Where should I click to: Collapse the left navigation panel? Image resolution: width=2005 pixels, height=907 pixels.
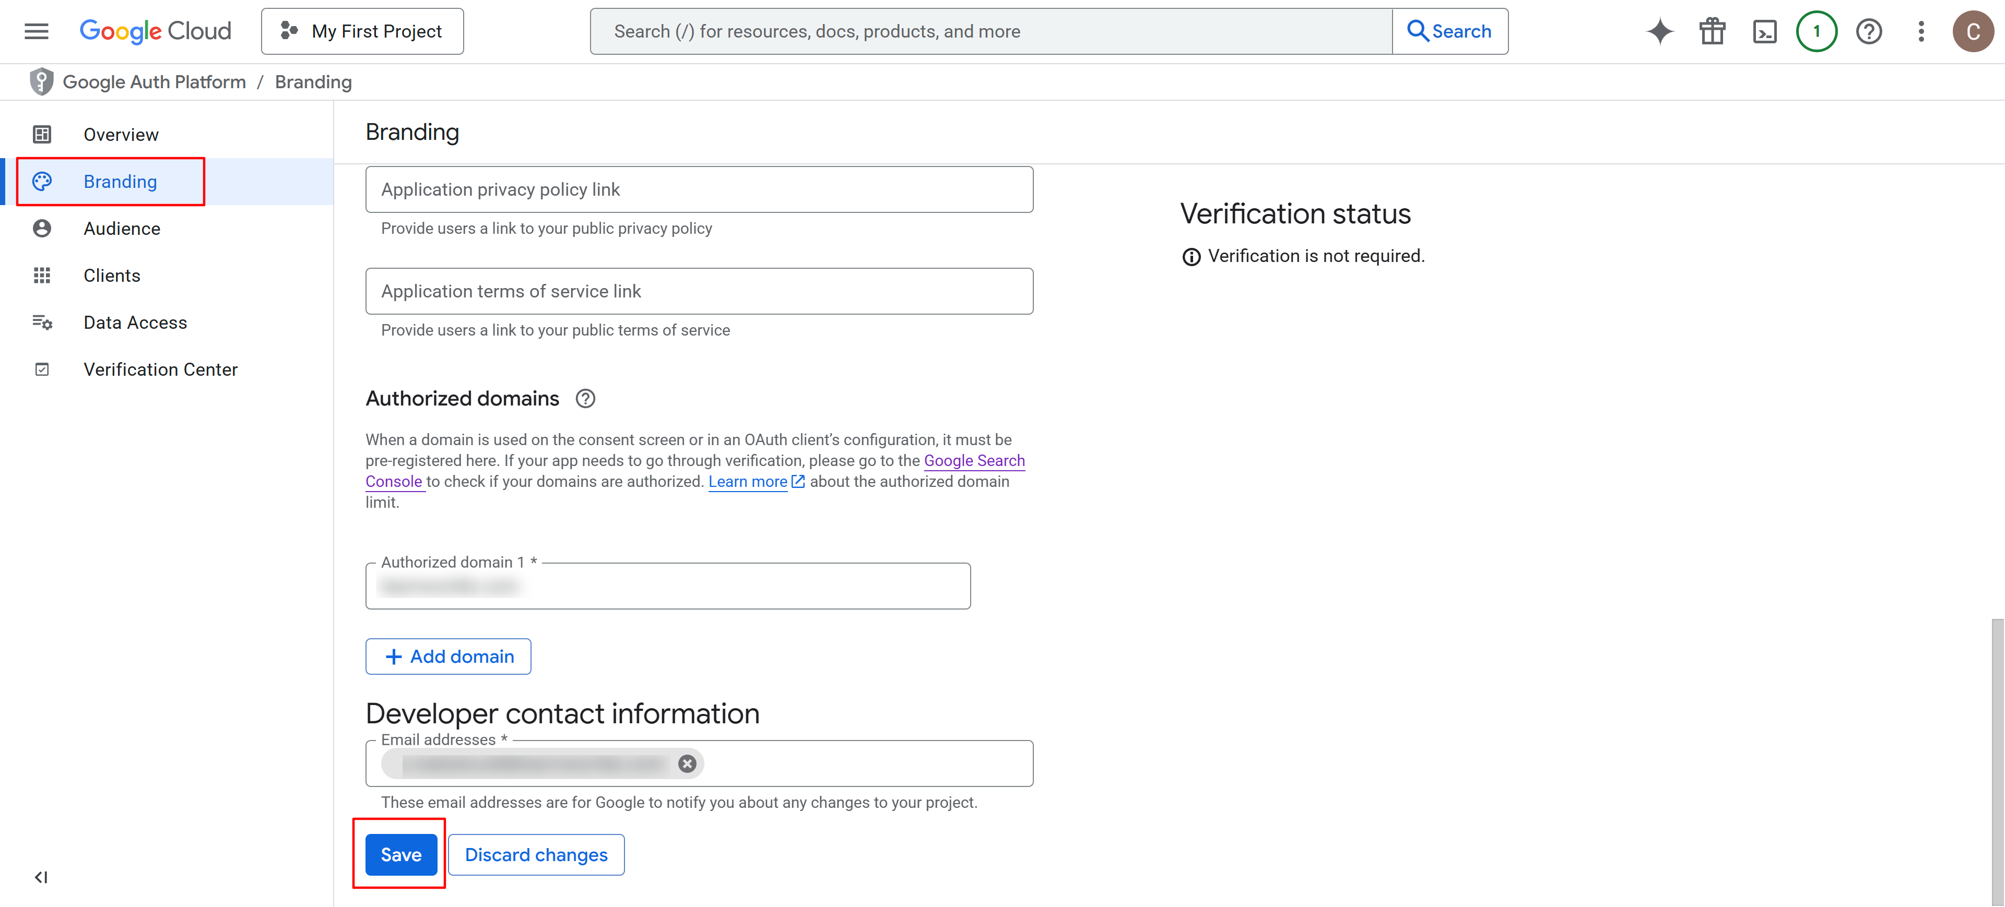(x=41, y=877)
